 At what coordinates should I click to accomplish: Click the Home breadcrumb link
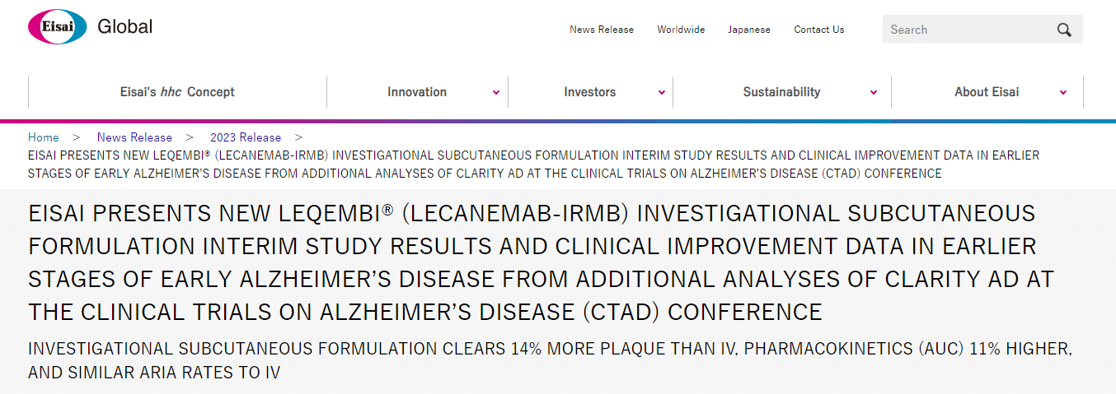tap(44, 137)
